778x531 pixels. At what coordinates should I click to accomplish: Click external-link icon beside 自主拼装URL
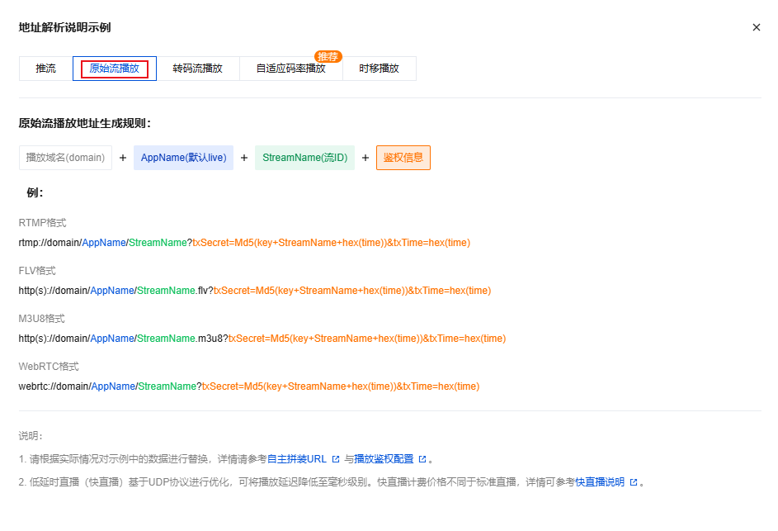coord(336,459)
